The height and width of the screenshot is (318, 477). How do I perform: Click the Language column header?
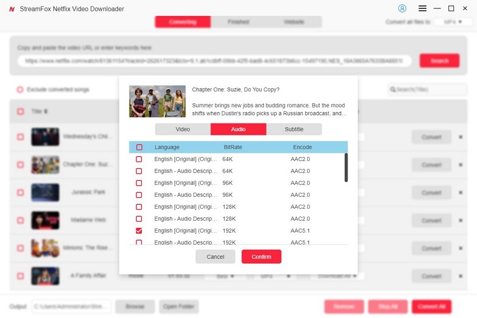coord(167,147)
